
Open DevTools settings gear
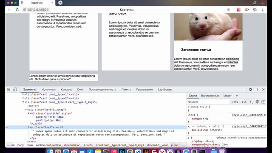(251, 90)
